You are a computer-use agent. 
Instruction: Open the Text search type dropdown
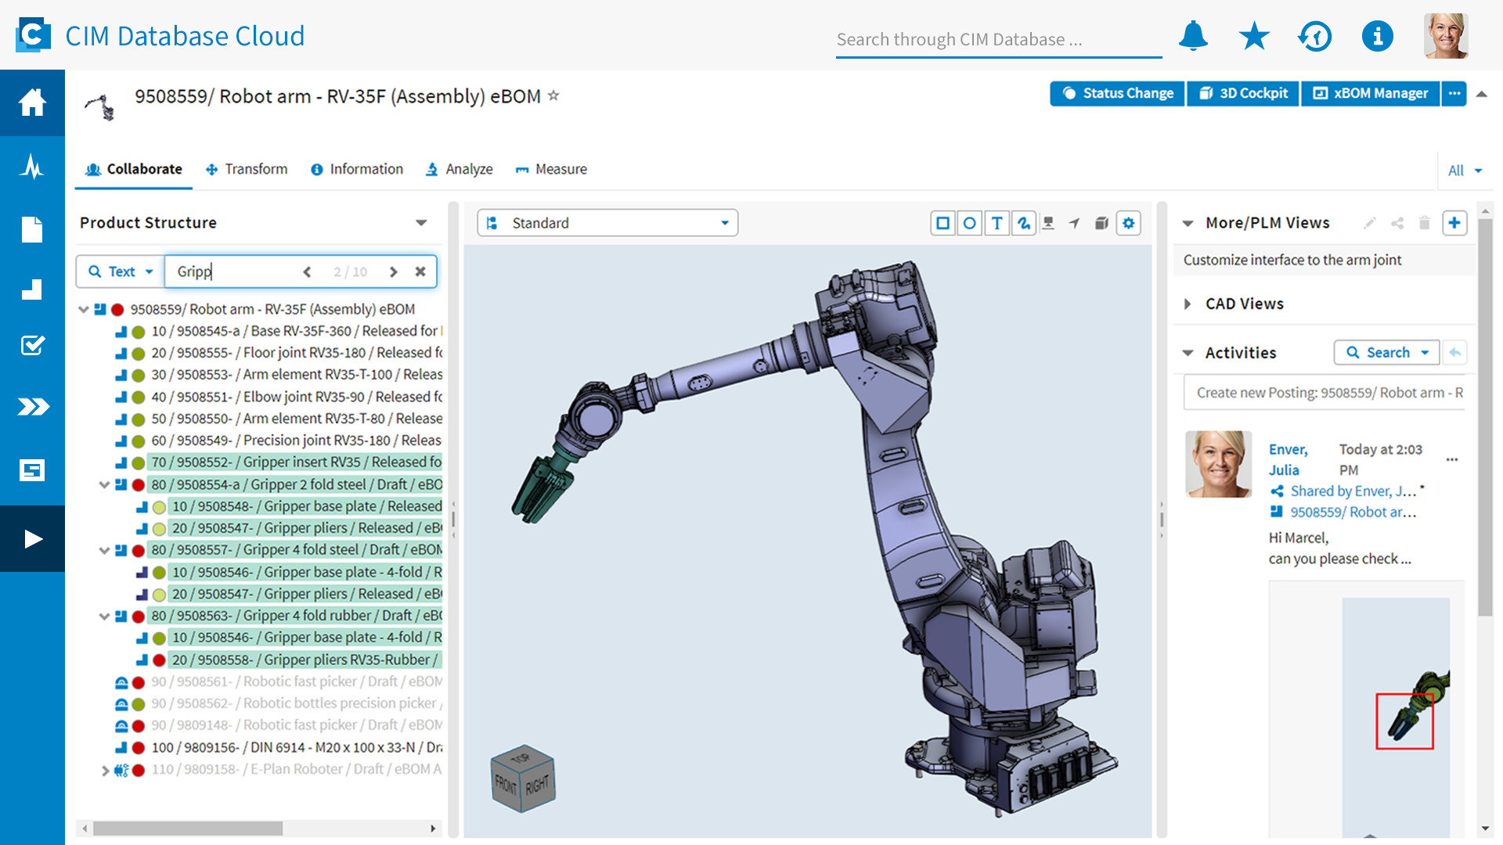(121, 271)
